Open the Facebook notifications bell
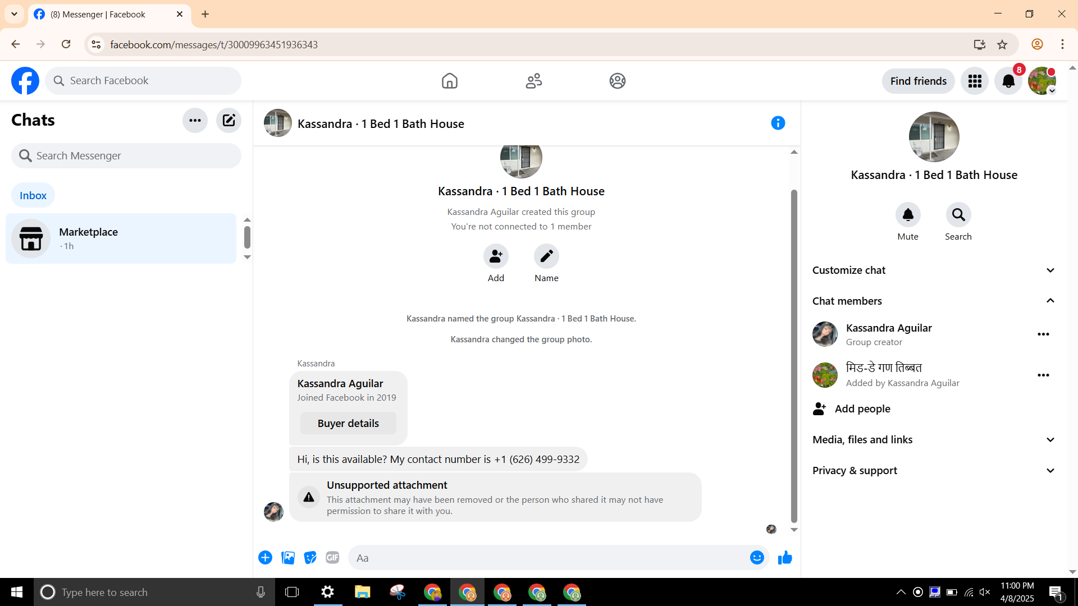This screenshot has width=1078, height=606. coord(1008,81)
